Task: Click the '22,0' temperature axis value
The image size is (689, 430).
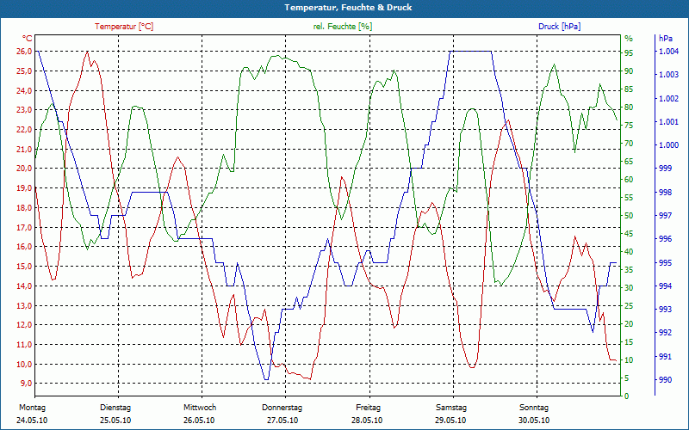Action: (24, 130)
